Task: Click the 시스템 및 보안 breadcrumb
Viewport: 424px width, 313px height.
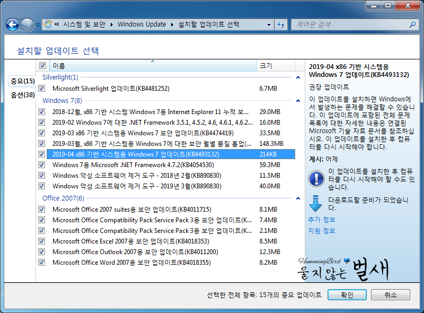Action: tap(84, 24)
